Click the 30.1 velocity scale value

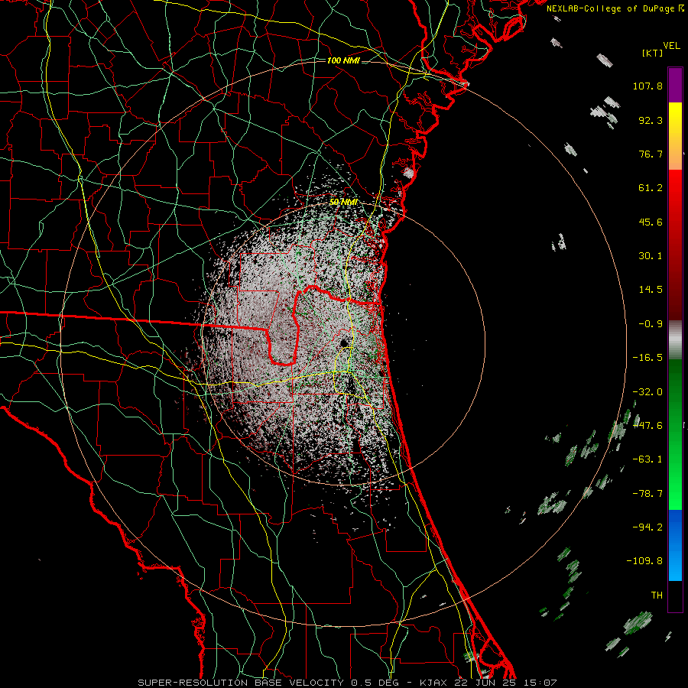(x=651, y=256)
